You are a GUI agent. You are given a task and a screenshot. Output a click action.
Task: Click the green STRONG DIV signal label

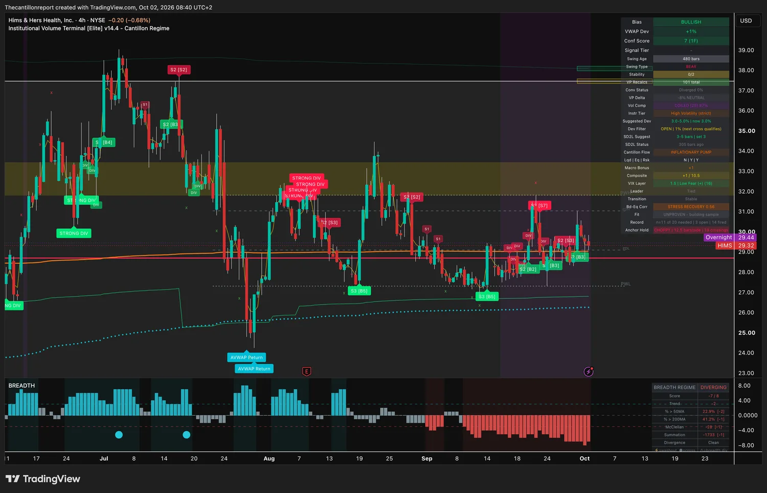click(74, 233)
